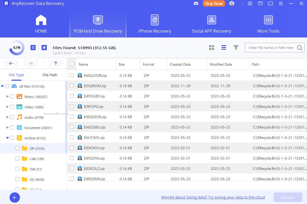Open the cloud saving link
307x204 pixels.
(213, 197)
